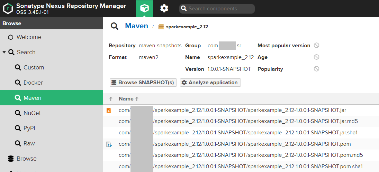Click magnifier icon beside NuGet

18,113
